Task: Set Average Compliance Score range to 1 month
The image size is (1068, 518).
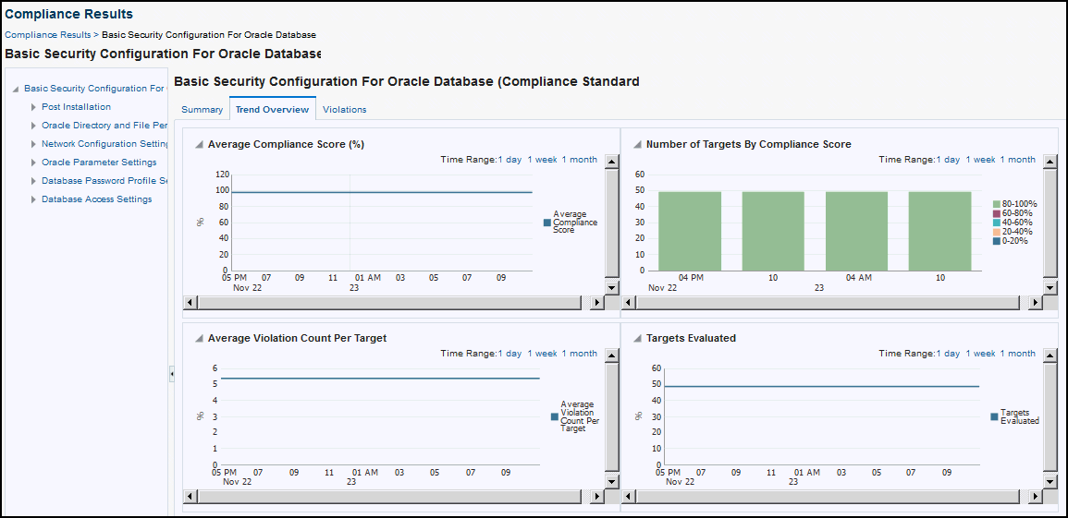Action: (580, 160)
